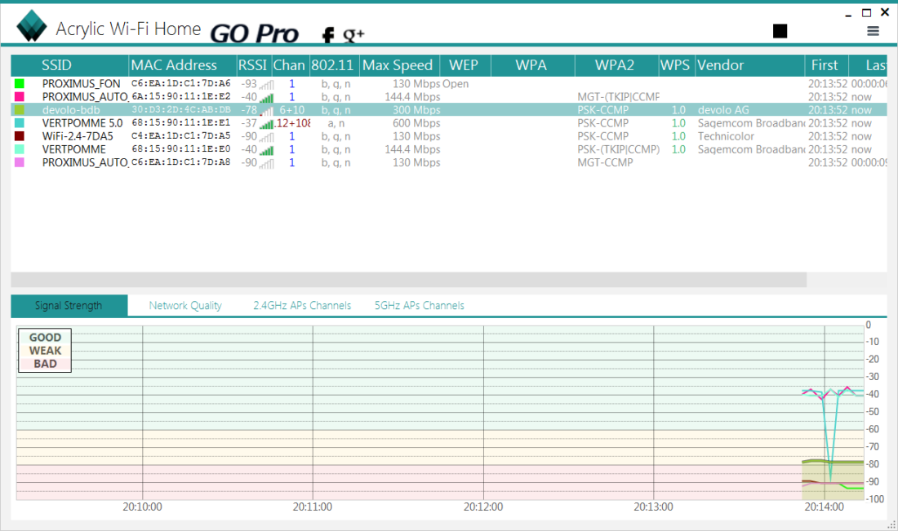The image size is (898, 531).
Task: Switch to Network Quality tab
Action: coord(185,306)
